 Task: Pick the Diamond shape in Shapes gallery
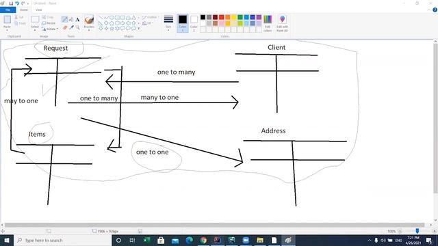coord(106,23)
